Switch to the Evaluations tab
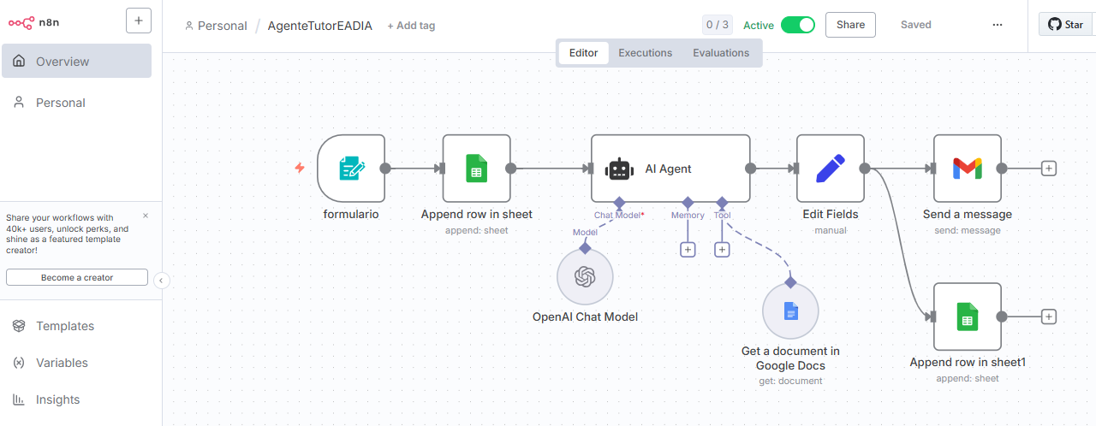Screen dimensions: 1096x426 click(x=721, y=53)
